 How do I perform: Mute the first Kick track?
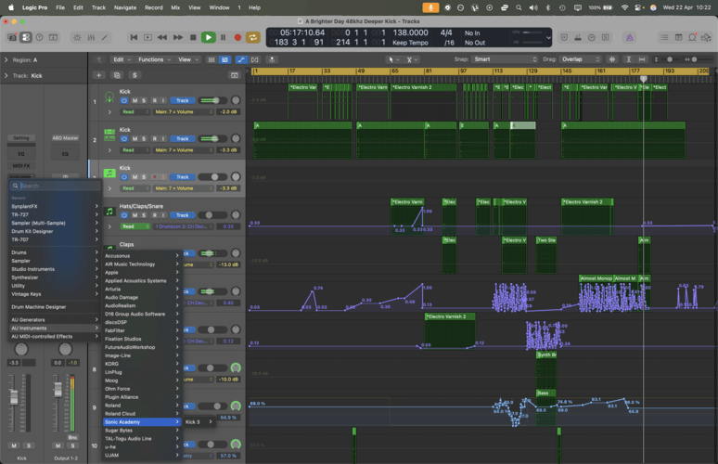(x=135, y=100)
